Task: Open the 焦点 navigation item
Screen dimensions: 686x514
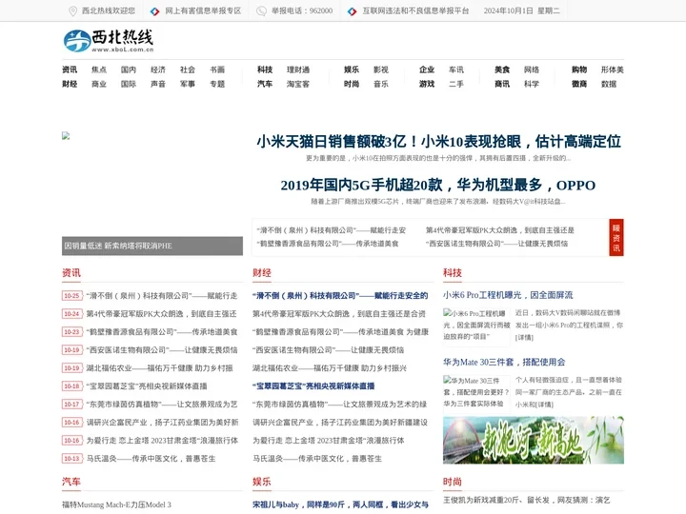Action: click(99, 69)
